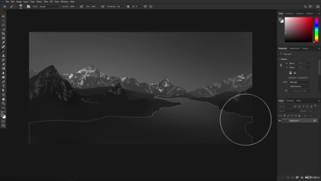Open Opacity slider dropdown in options bar
Image resolution: width=321 pixels, height=181 pixels.
tap(77, 7)
